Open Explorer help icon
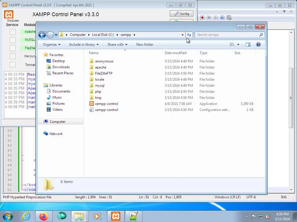Image resolution: width=297 pixels, height=222 pixels. pyautogui.click(x=258, y=45)
